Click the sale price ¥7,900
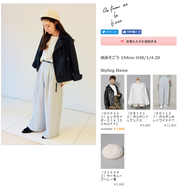Image resolution: width=191 pixels, height=188 pixels. (x=119, y=129)
